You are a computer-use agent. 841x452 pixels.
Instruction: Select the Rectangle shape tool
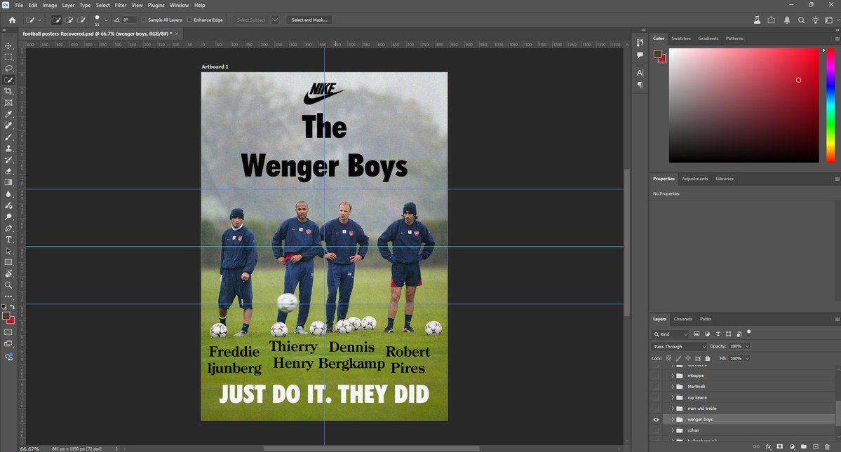8,262
